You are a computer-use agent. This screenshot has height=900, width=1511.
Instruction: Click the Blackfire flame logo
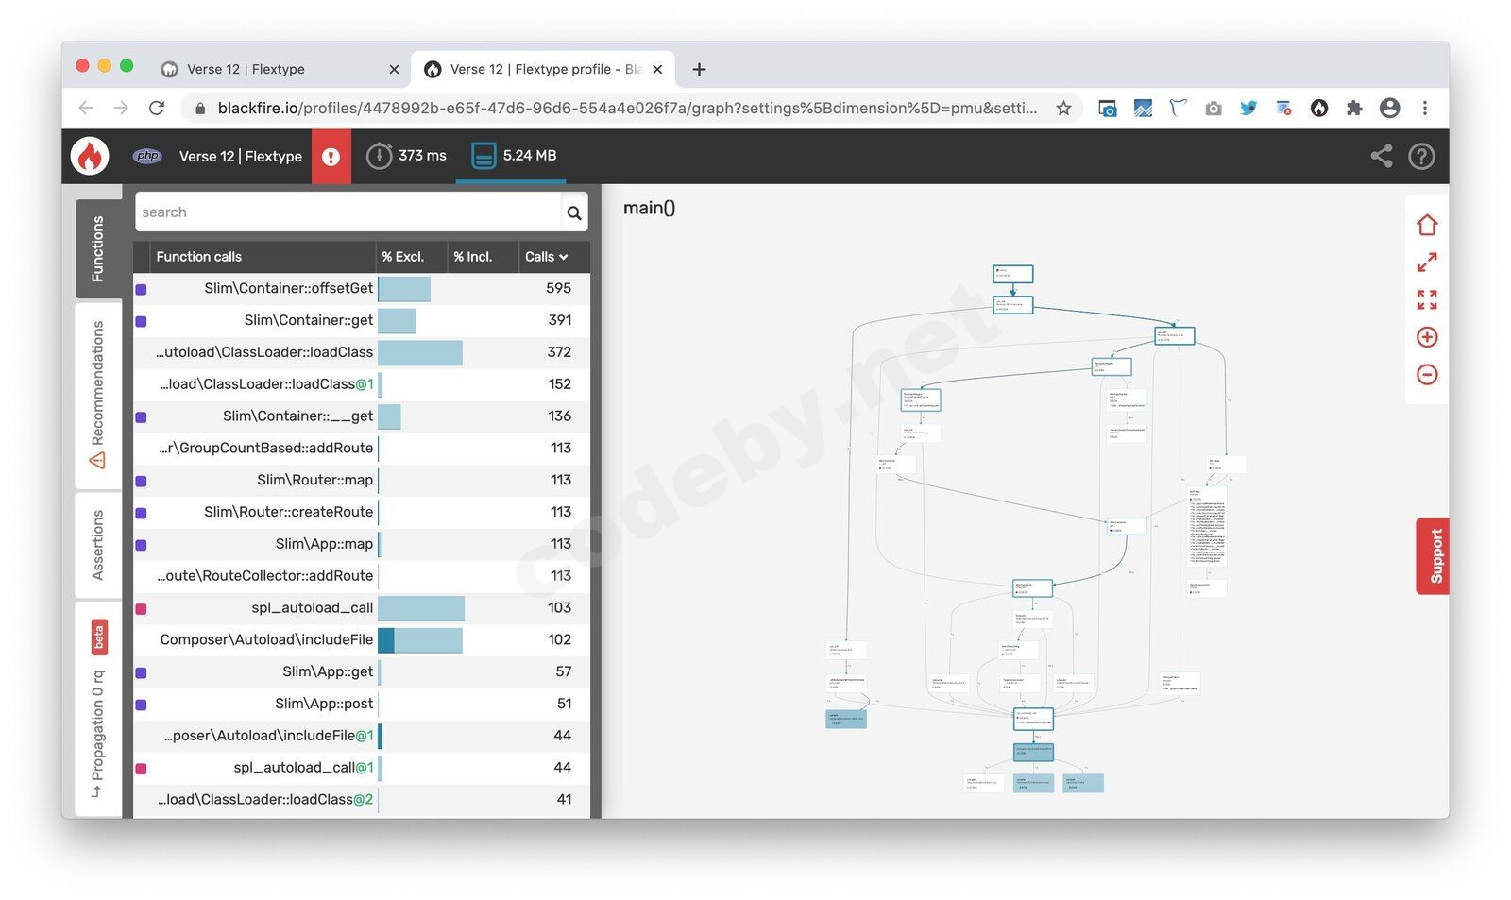(90, 156)
